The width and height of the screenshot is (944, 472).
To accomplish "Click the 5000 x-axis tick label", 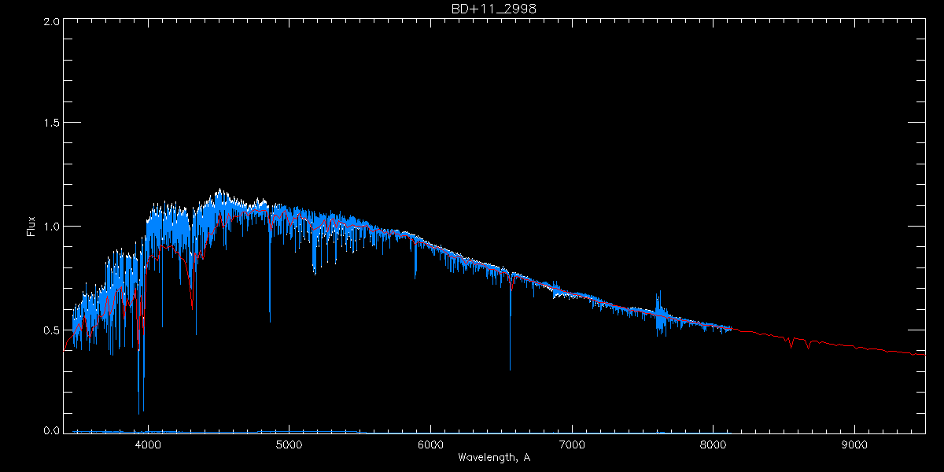I will click(x=289, y=444).
